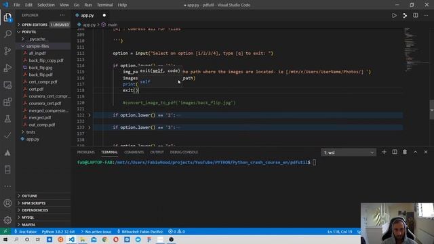This screenshot has height=244, width=434.
Task: Open the Source Control view
Action: point(7,51)
